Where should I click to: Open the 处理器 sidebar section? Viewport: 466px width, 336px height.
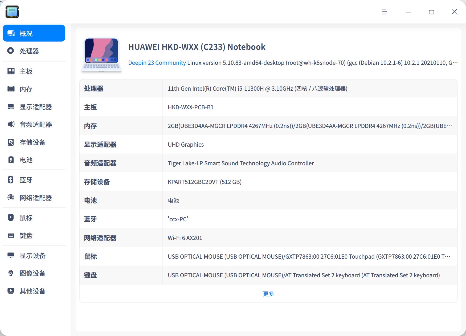pos(34,51)
